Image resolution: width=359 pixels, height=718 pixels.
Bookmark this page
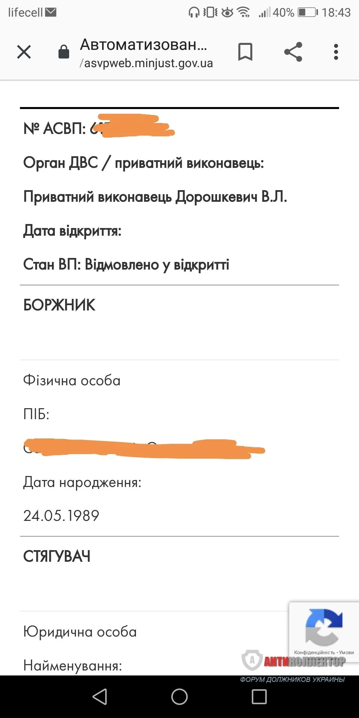[245, 52]
